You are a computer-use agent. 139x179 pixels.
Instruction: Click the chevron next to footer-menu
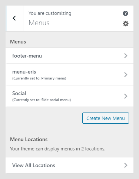coord(126,56)
